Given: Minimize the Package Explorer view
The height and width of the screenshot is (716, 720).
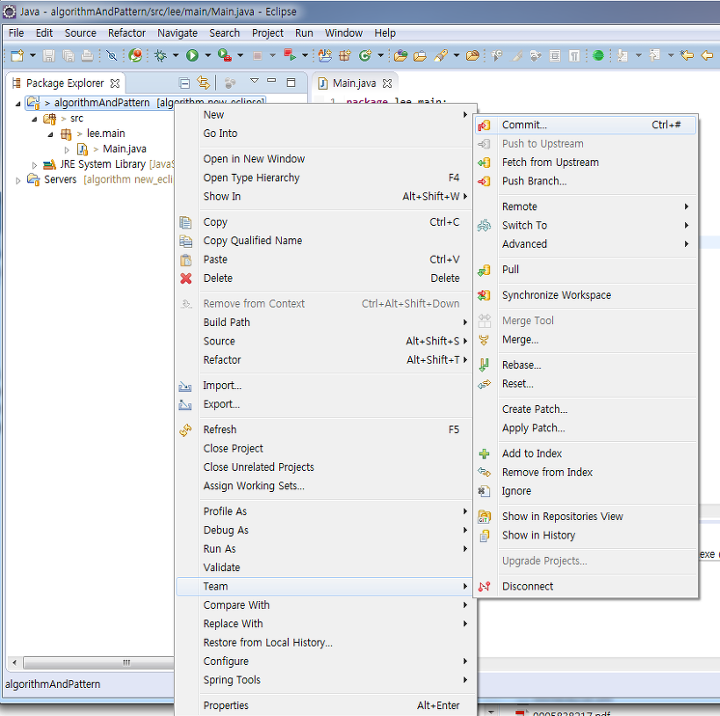Looking at the screenshot, I should 272,81.
